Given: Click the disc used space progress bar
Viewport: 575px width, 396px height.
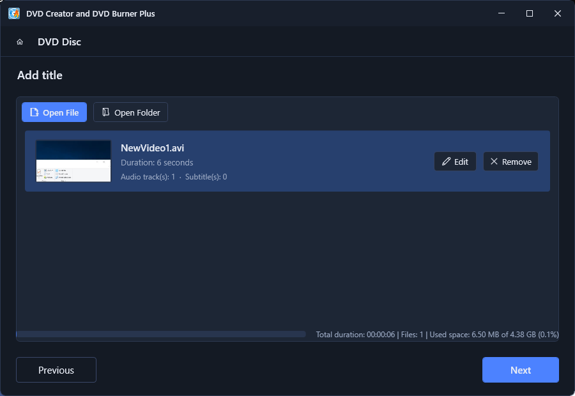Looking at the screenshot, I should click(x=161, y=334).
